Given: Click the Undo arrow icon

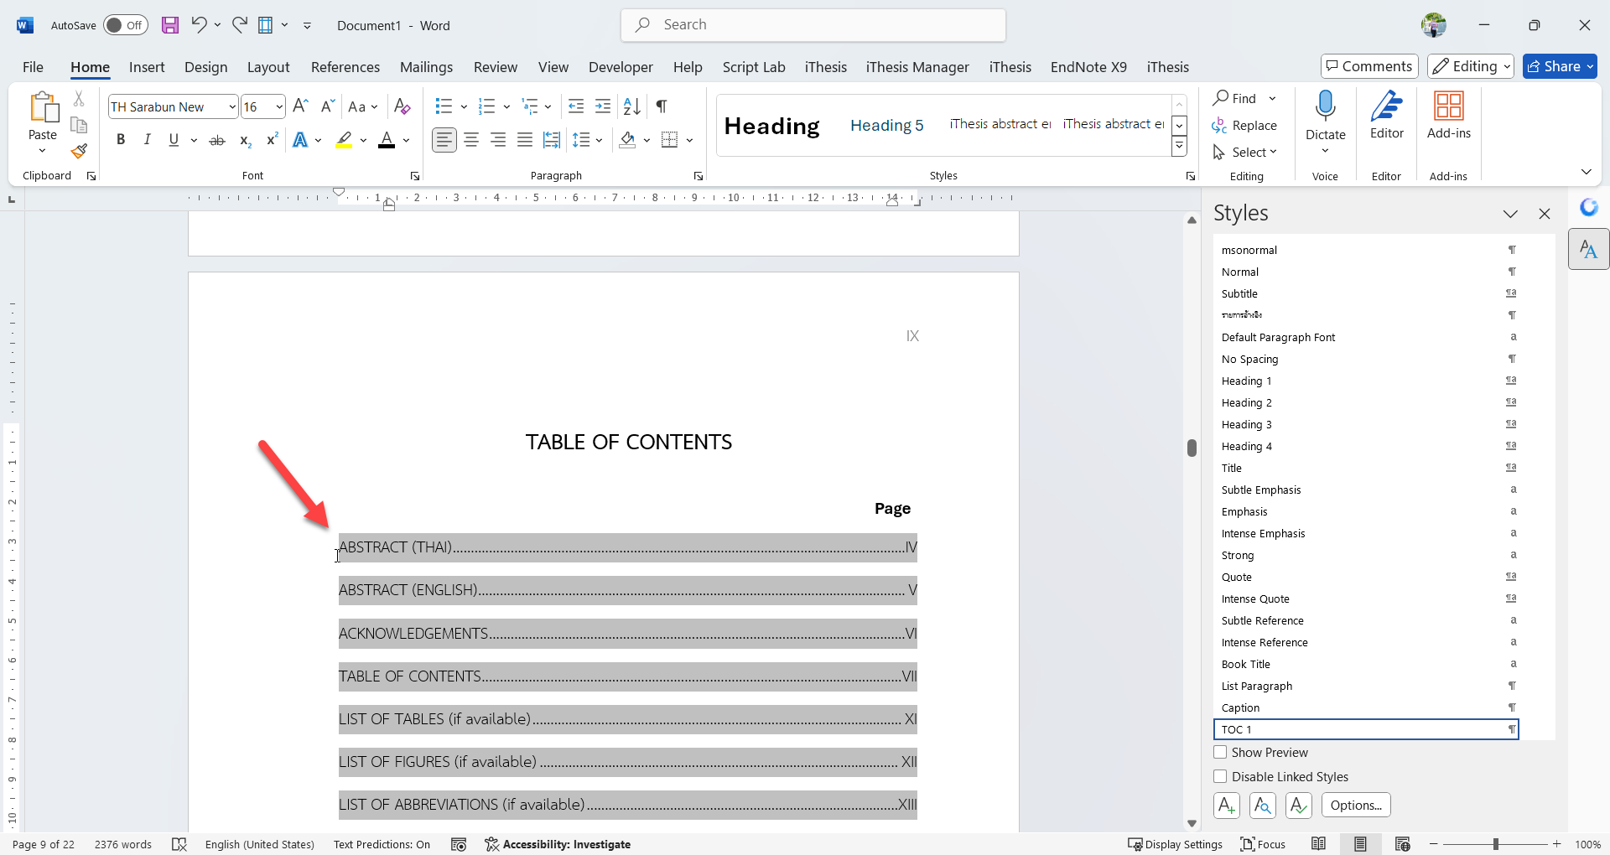Looking at the screenshot, I should click(x=199, y=24).
